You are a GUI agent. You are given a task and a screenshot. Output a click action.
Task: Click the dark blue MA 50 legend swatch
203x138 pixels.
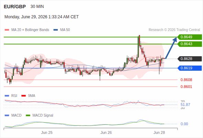click(x=55, y=30)
